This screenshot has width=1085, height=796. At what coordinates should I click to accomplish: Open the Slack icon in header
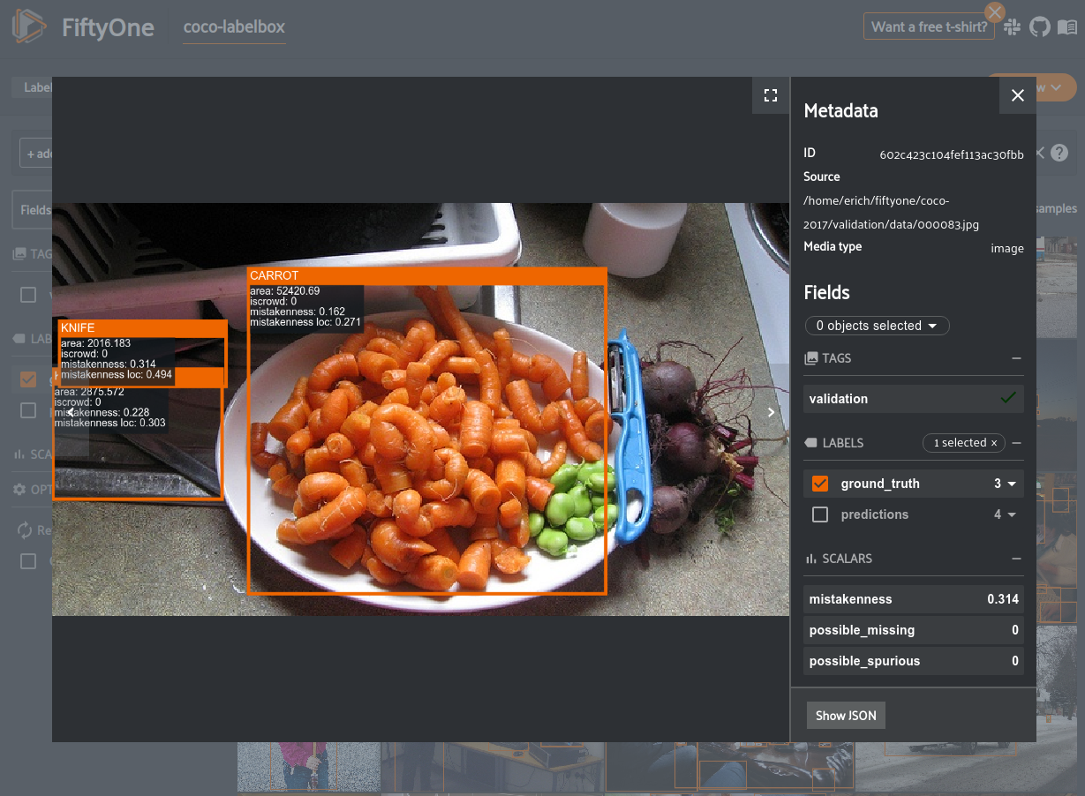pos(1013,27)
